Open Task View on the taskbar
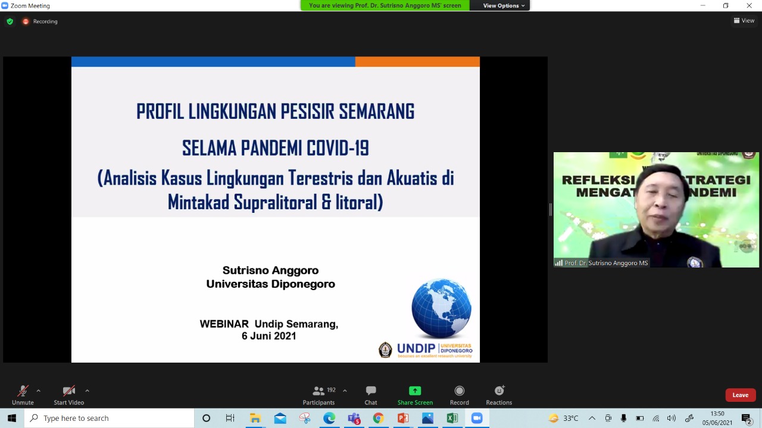The image size is (762, 428). 230,418
